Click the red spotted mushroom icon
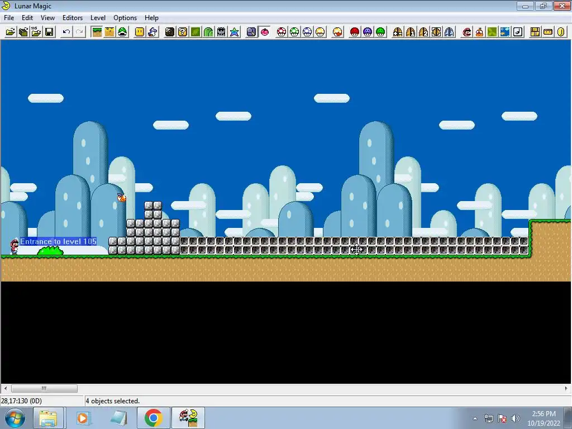 coord(282,32)
